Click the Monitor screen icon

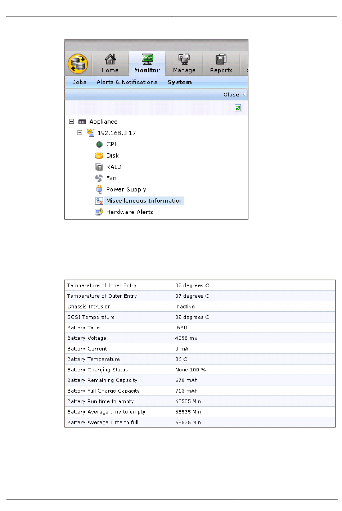147,59
